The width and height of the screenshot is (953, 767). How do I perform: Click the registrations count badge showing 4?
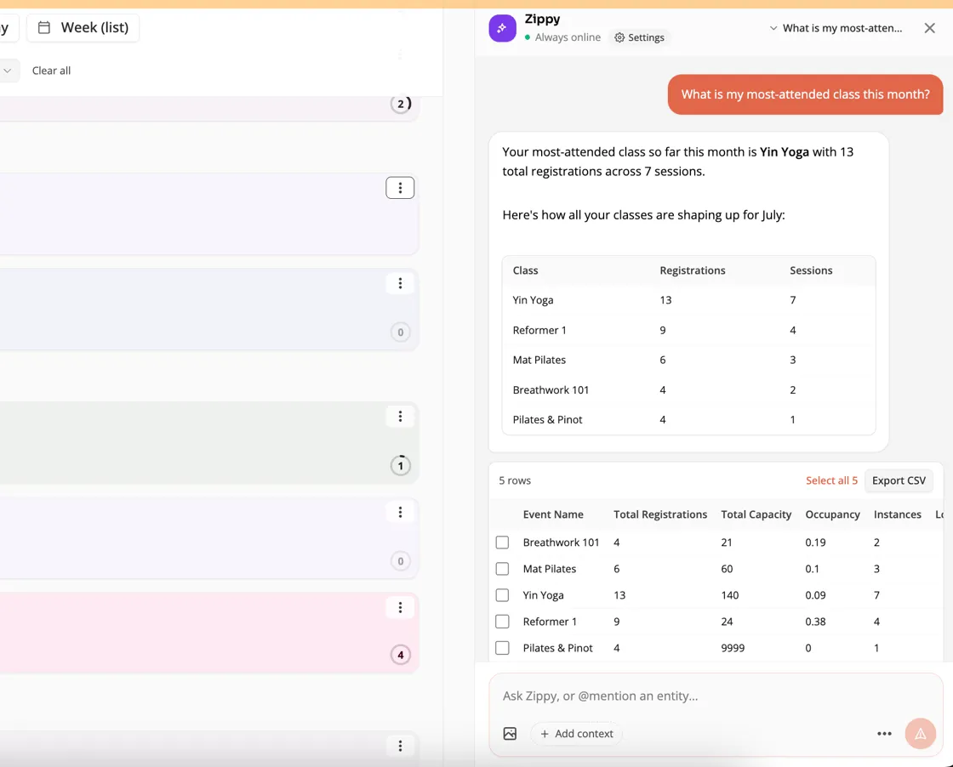click(401, 655)
